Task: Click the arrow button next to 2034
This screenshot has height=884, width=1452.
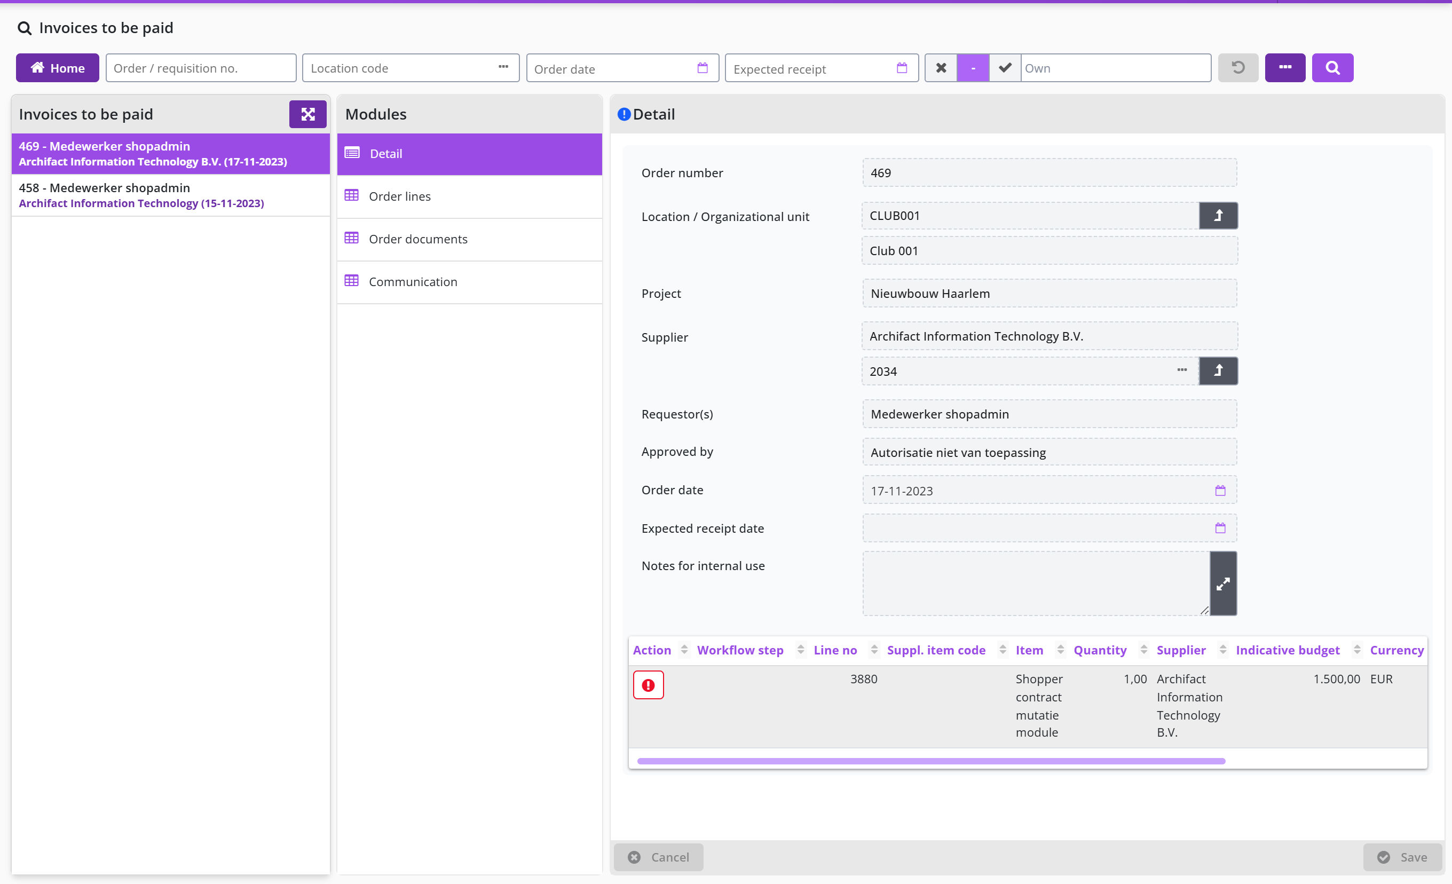Action: pos(1218,370)
